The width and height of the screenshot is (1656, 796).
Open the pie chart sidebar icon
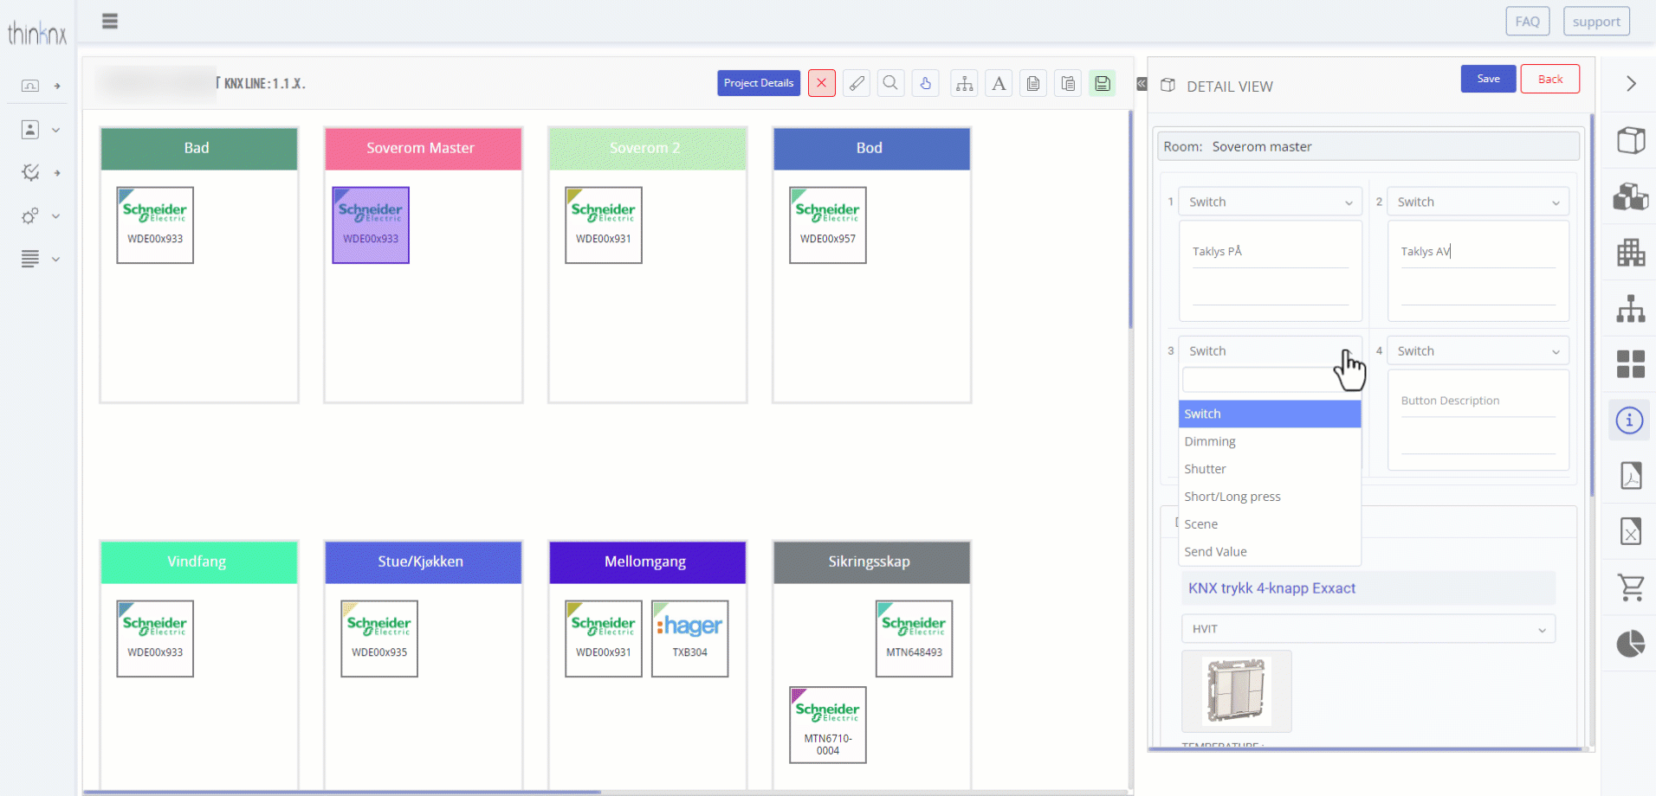(x=1631, y=644)
